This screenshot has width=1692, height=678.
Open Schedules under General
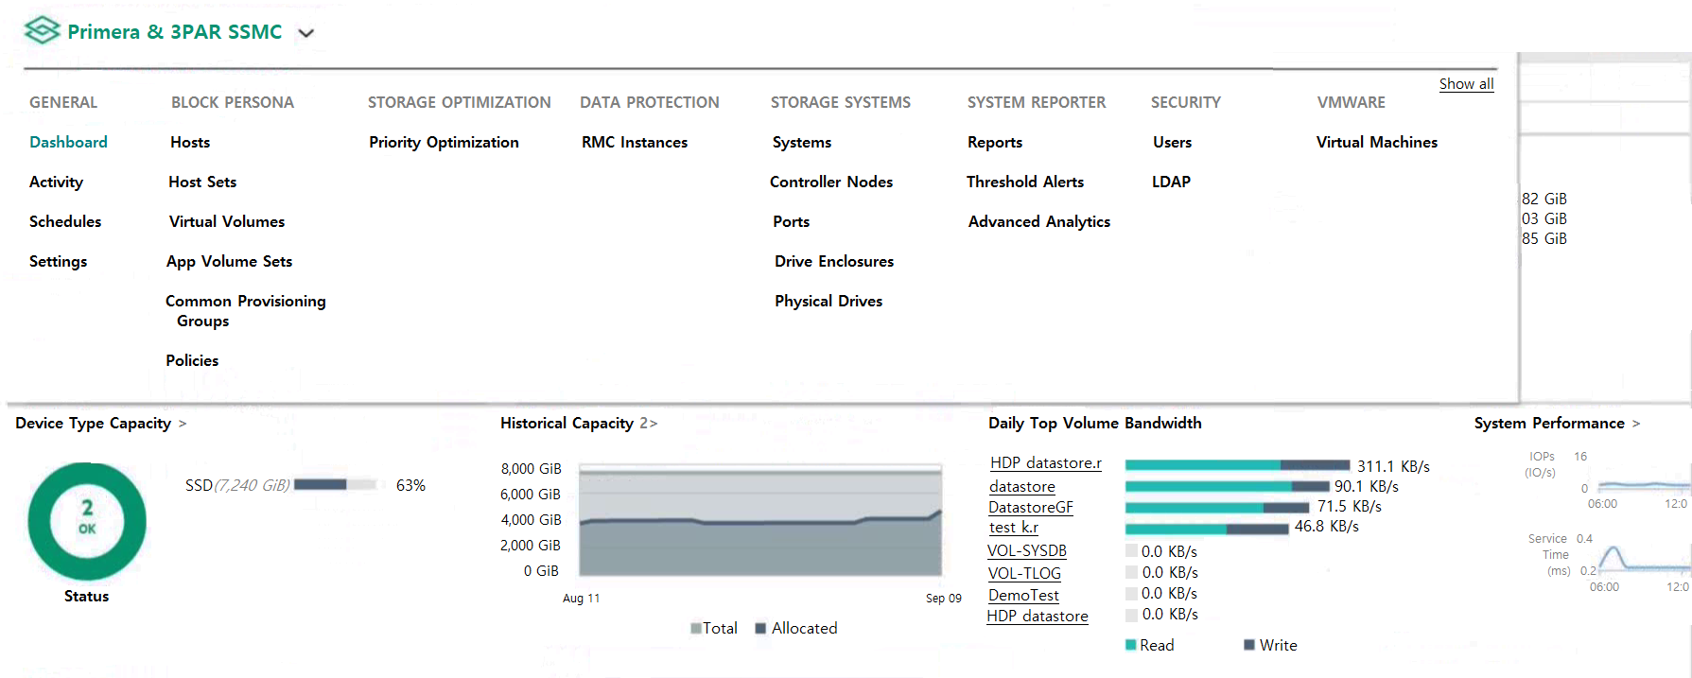pos(65,221)
